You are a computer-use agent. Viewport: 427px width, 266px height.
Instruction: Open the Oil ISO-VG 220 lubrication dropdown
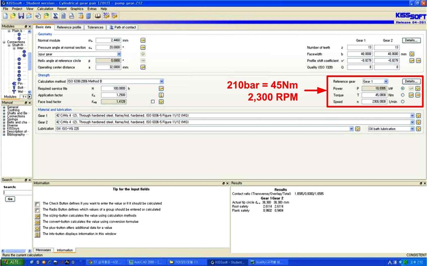point(351,129)
